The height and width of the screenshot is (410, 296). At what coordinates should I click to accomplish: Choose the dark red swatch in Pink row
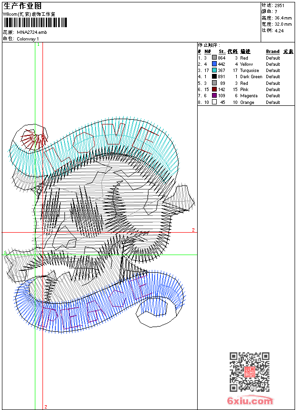tap(214, 89)
